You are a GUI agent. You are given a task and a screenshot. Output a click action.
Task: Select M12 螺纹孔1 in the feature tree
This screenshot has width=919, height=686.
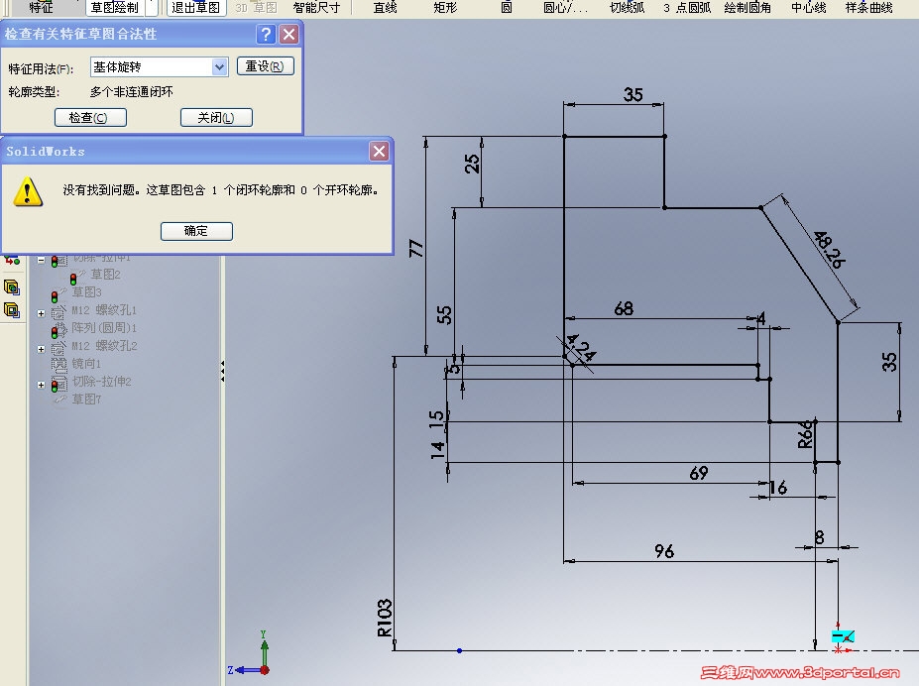click(x=104, y=310)
